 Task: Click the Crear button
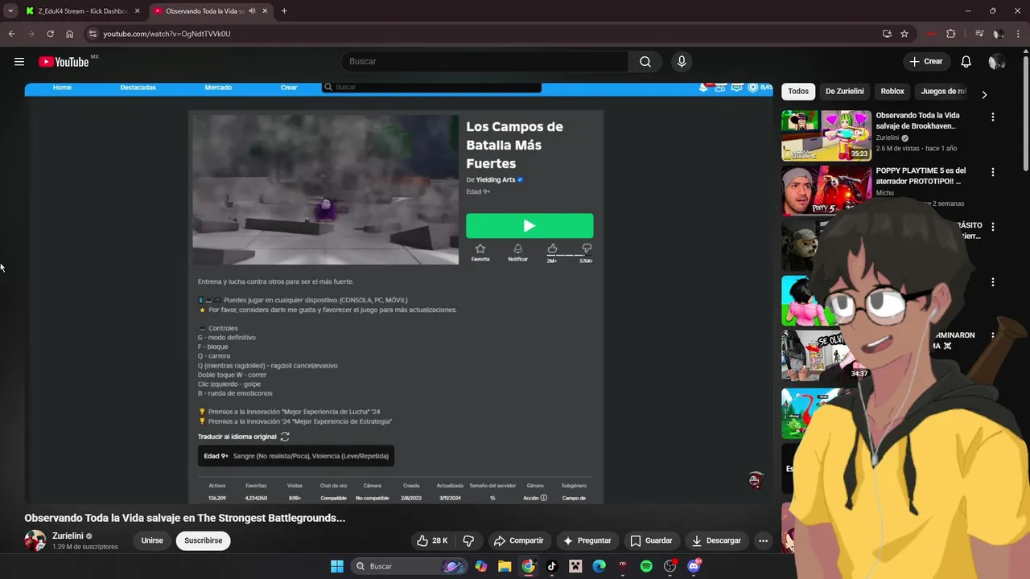coord(925,62)
